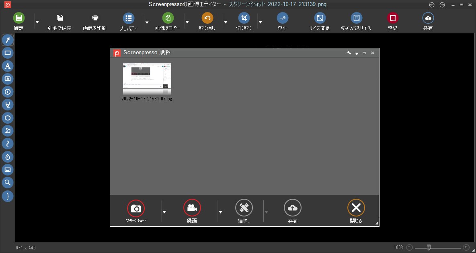Click the 確定 save button
This screenshot has height=253, width=476.
[19, 21]
